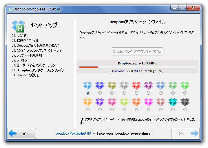208x148 pixels.
Task: Click Dropboxファイルをダウンロードする button
Action: [x=138, y=51]
